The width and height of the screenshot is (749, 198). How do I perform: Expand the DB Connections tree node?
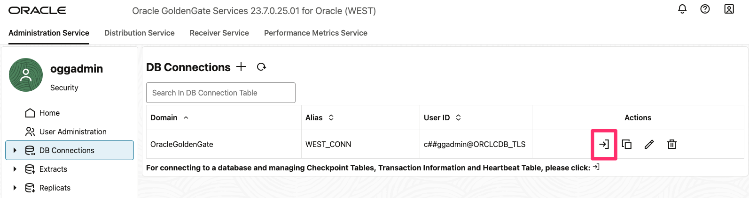(15, 150)
